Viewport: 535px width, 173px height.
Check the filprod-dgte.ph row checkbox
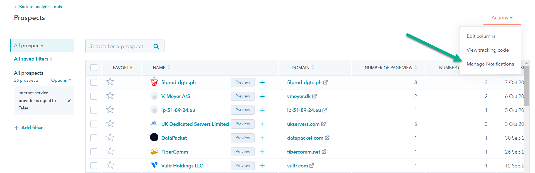click(94, 82)
